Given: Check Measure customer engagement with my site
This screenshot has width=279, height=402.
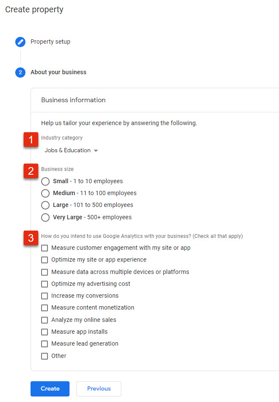Looking at the screenshot, I should (45, 248).
